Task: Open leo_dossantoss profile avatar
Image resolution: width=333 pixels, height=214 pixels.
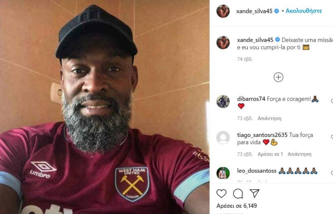Action: (x=223, y=173)
